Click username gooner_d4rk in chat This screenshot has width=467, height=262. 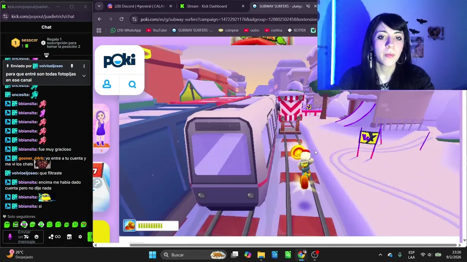(31, 158)
